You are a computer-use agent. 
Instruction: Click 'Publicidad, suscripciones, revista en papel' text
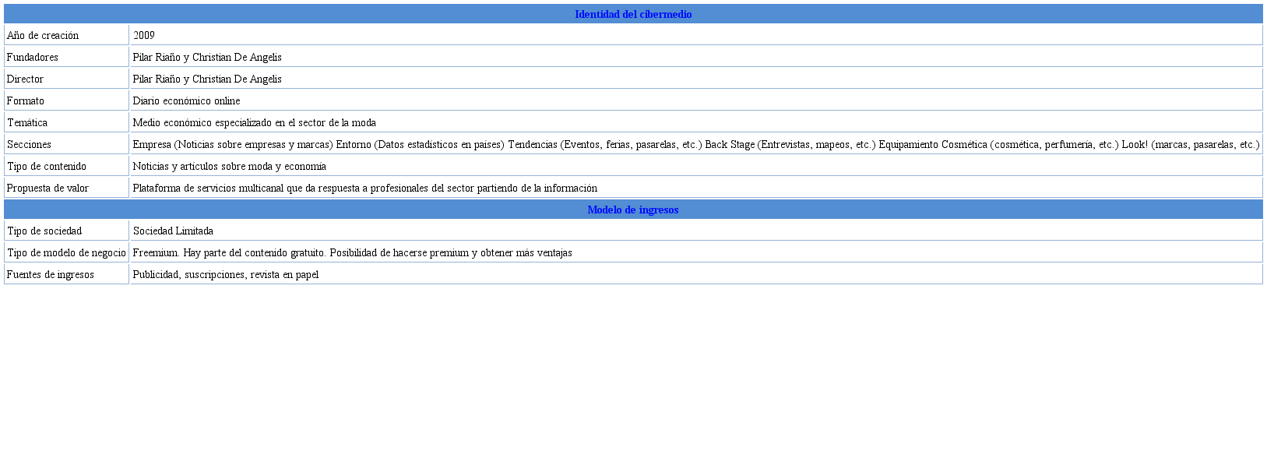coord(226,274)
